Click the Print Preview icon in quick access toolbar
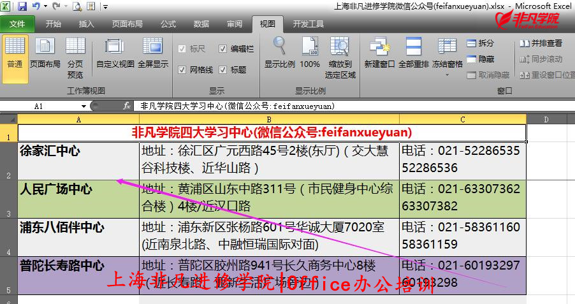Screen dimensions: 575x304 [x=77, y=6]
